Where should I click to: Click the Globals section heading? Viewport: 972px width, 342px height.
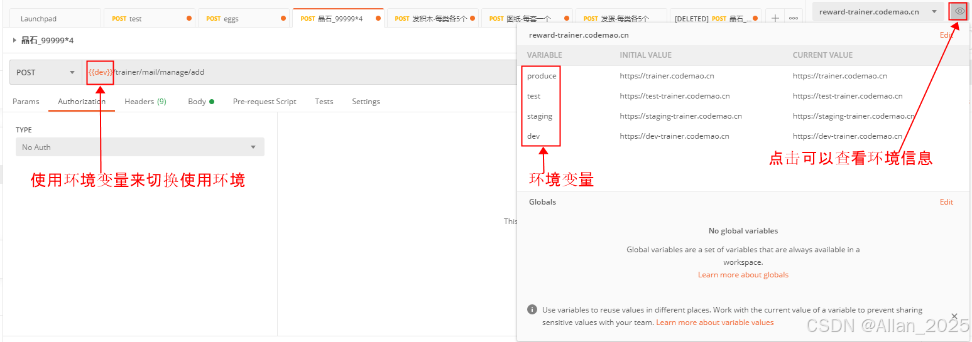542,202
